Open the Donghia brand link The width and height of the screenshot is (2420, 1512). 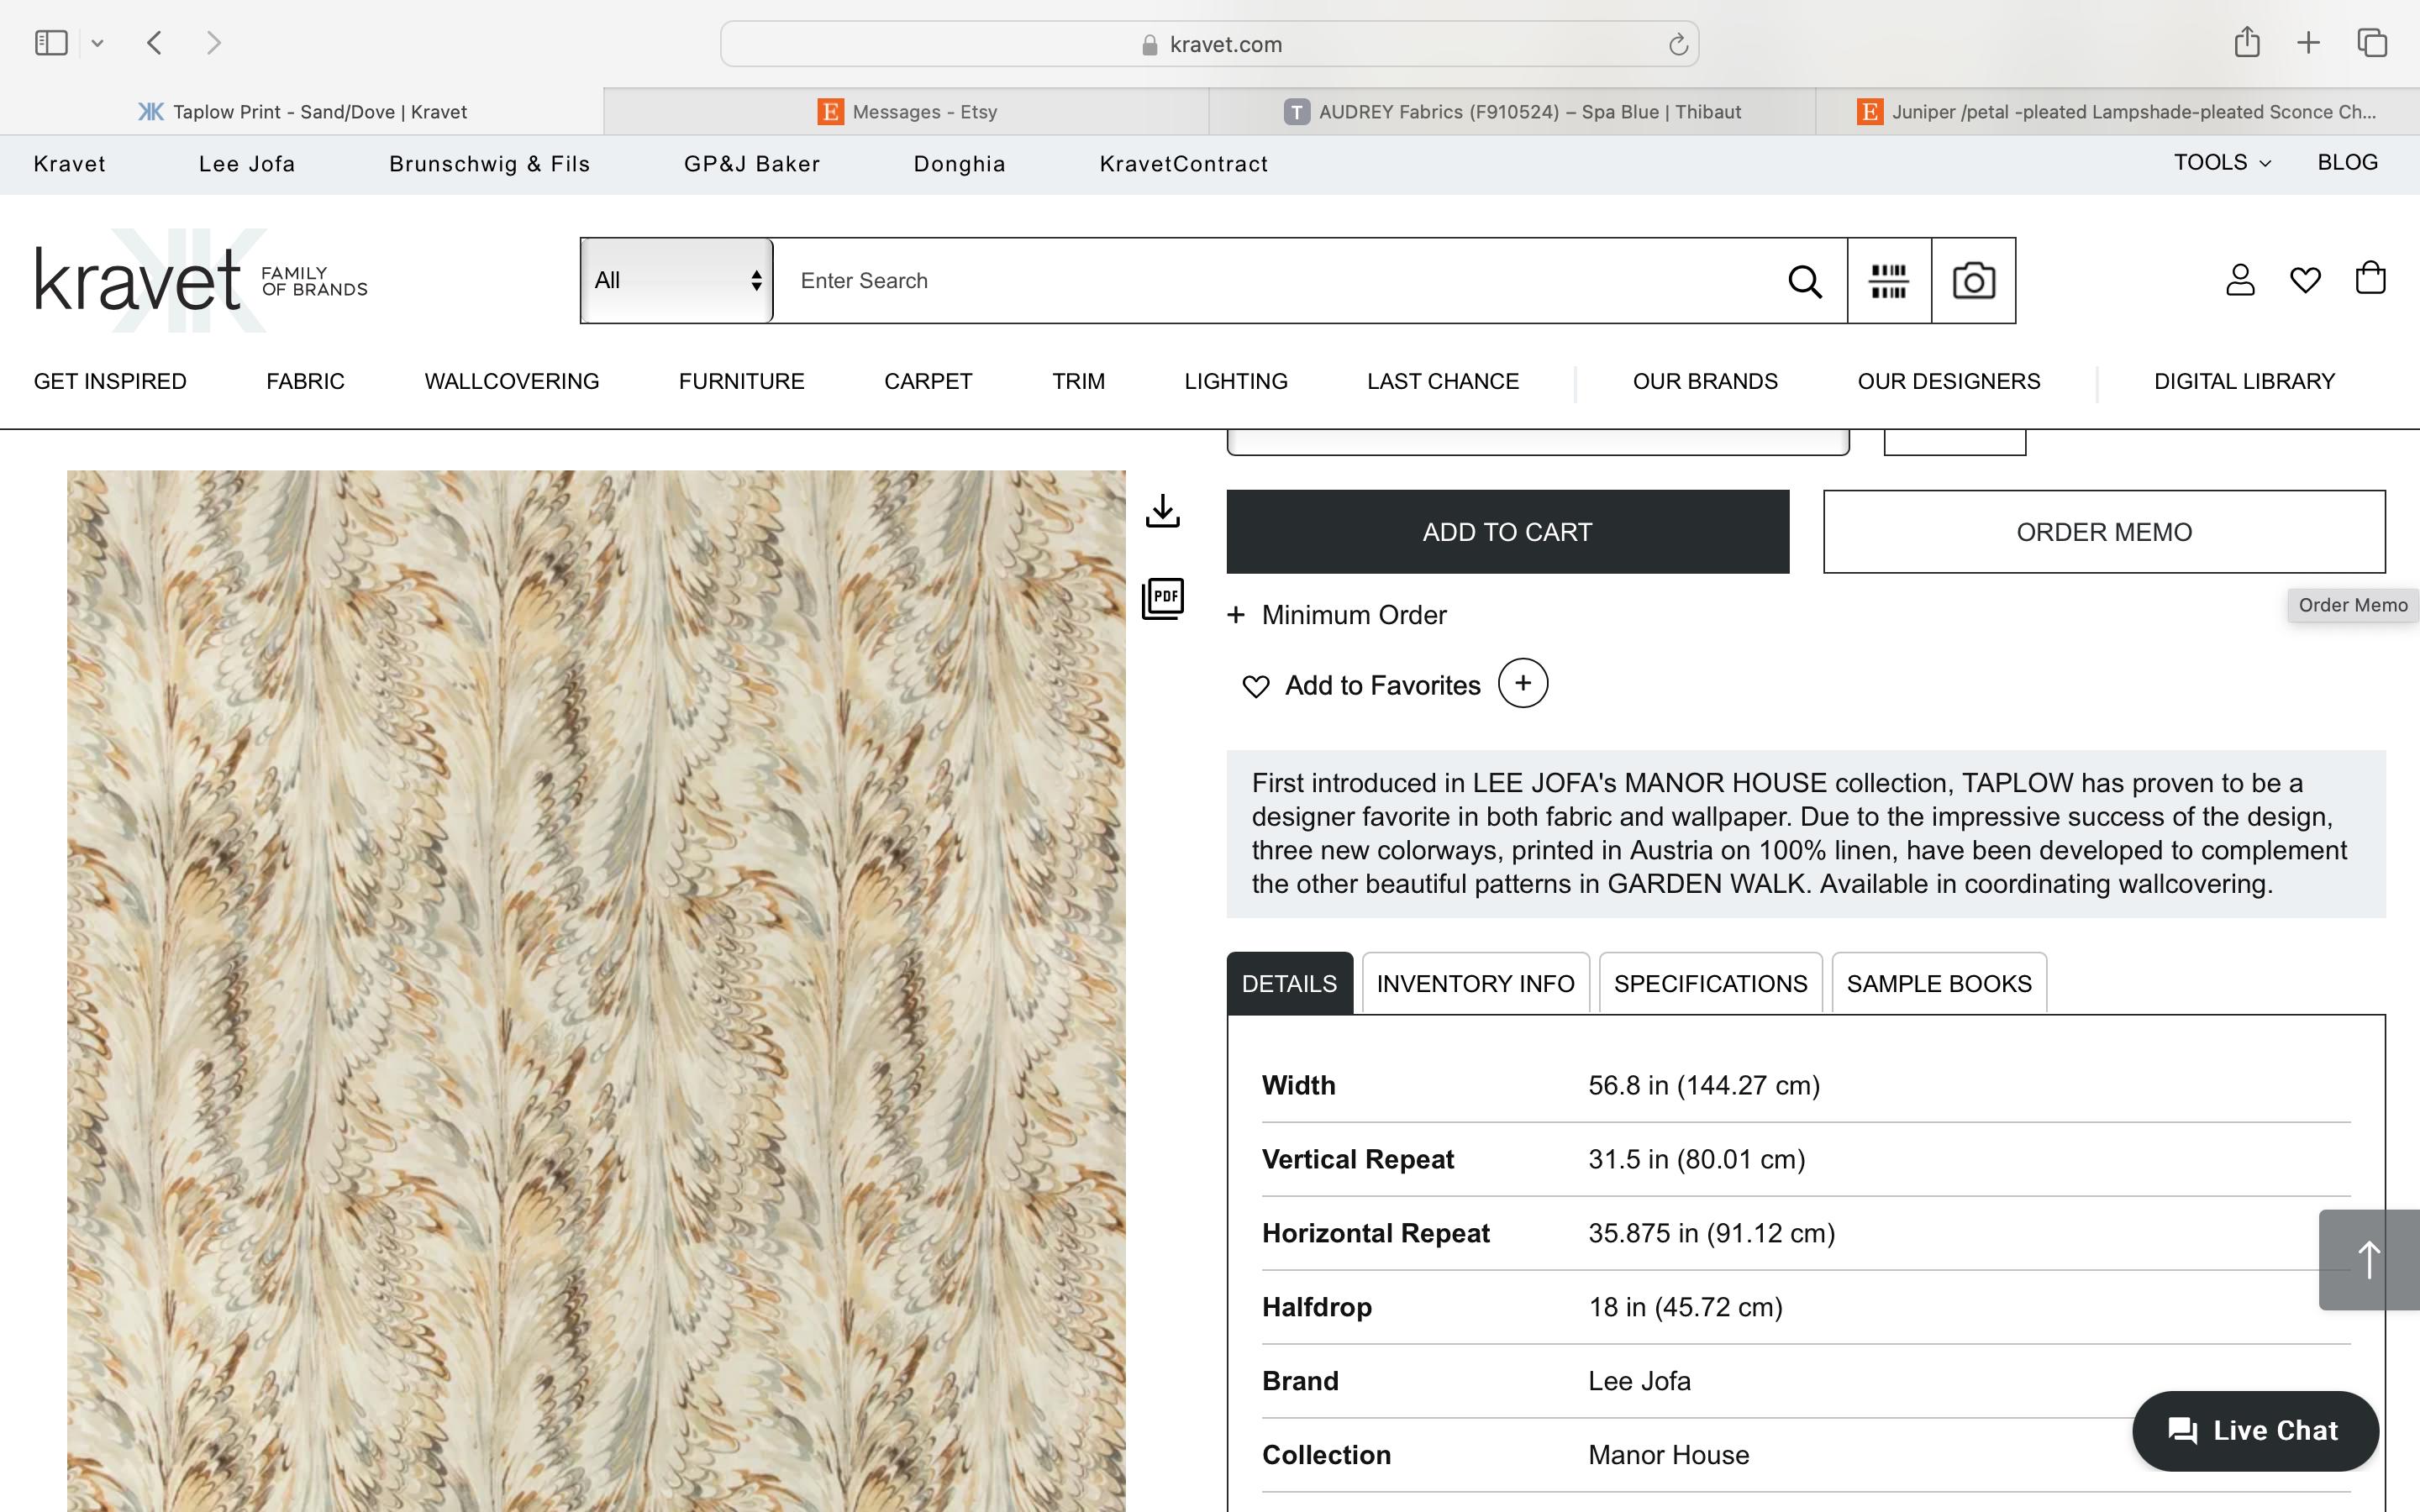[x=959, y=164]
